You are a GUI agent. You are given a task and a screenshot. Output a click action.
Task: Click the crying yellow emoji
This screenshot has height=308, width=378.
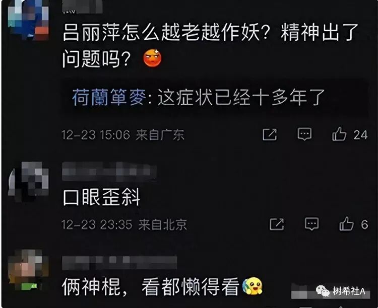coord(253,286)
